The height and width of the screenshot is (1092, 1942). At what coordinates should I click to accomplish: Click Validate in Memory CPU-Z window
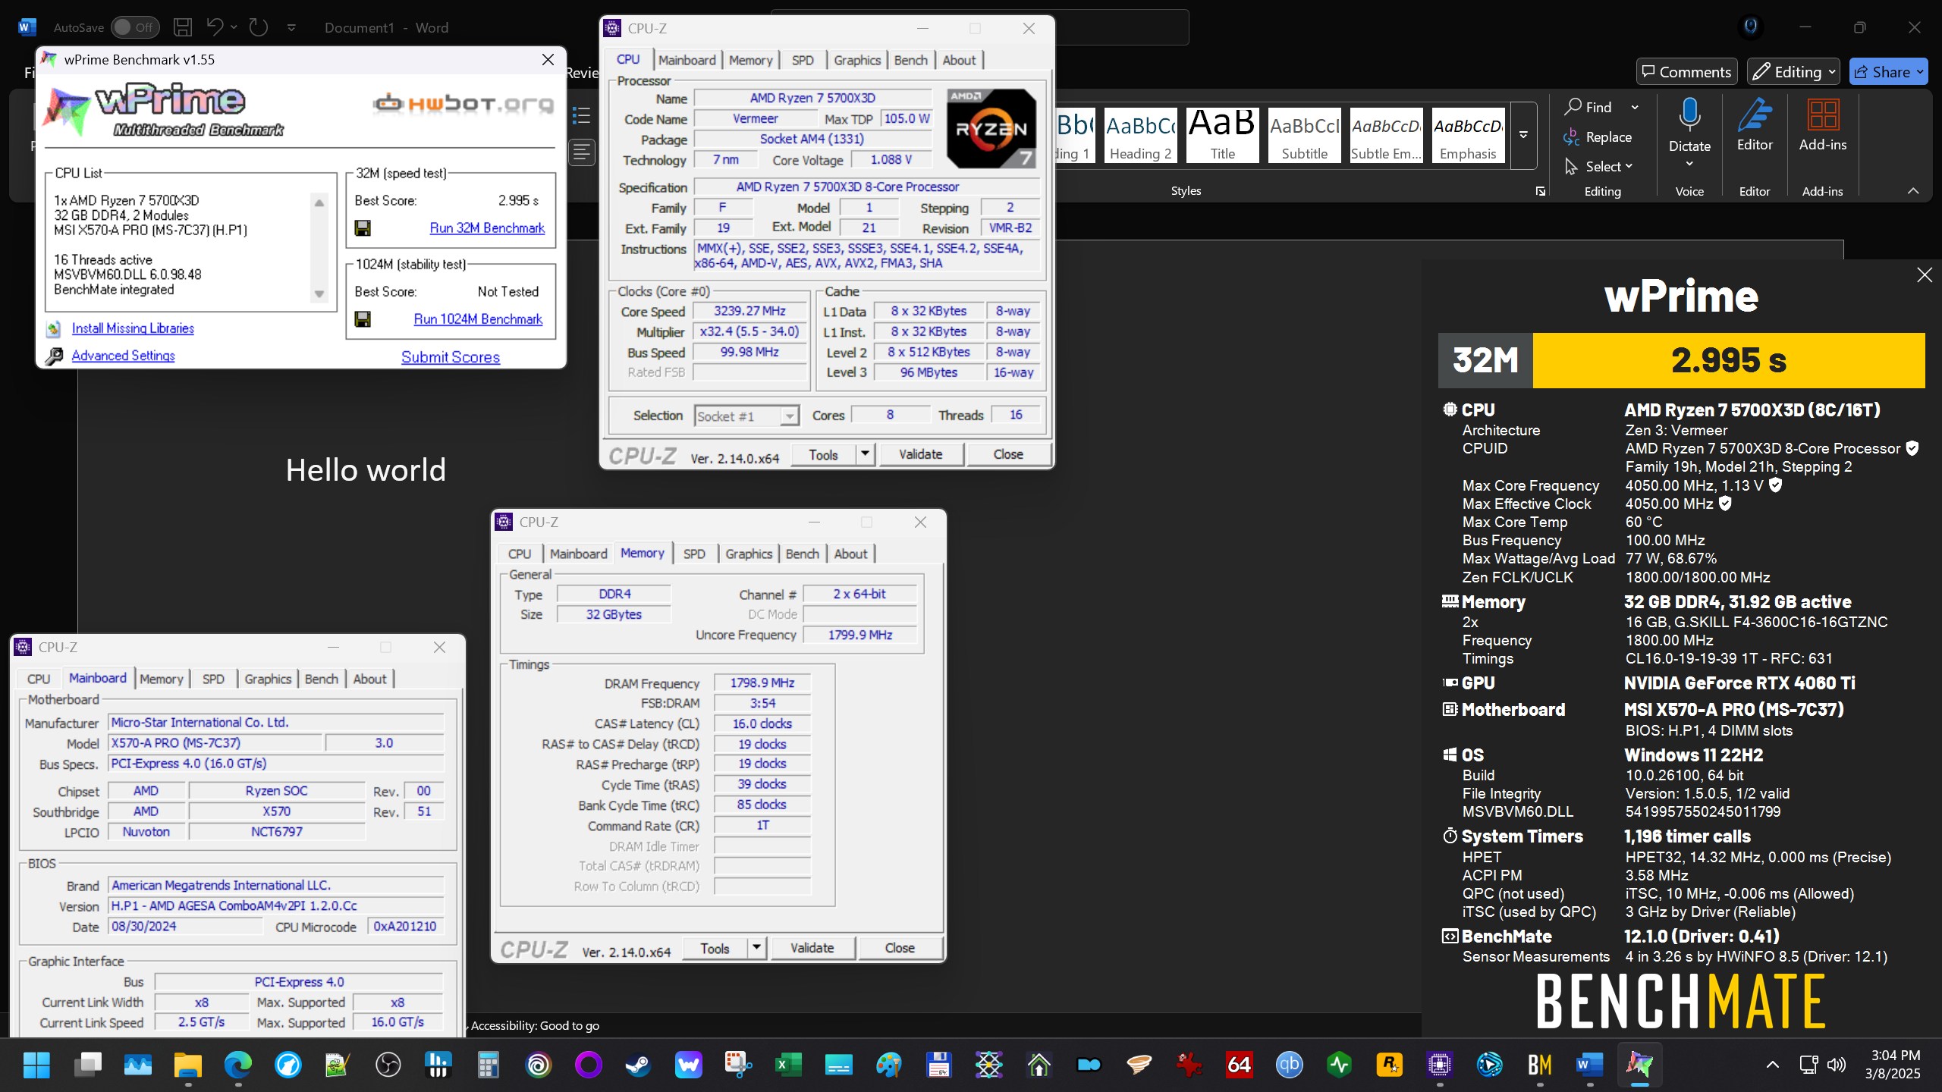pyautogui.click(x=812, y=948)
